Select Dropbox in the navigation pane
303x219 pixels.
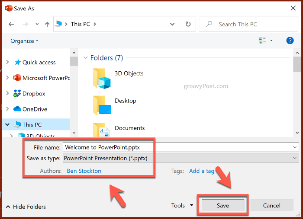click(x=34, y=93)
